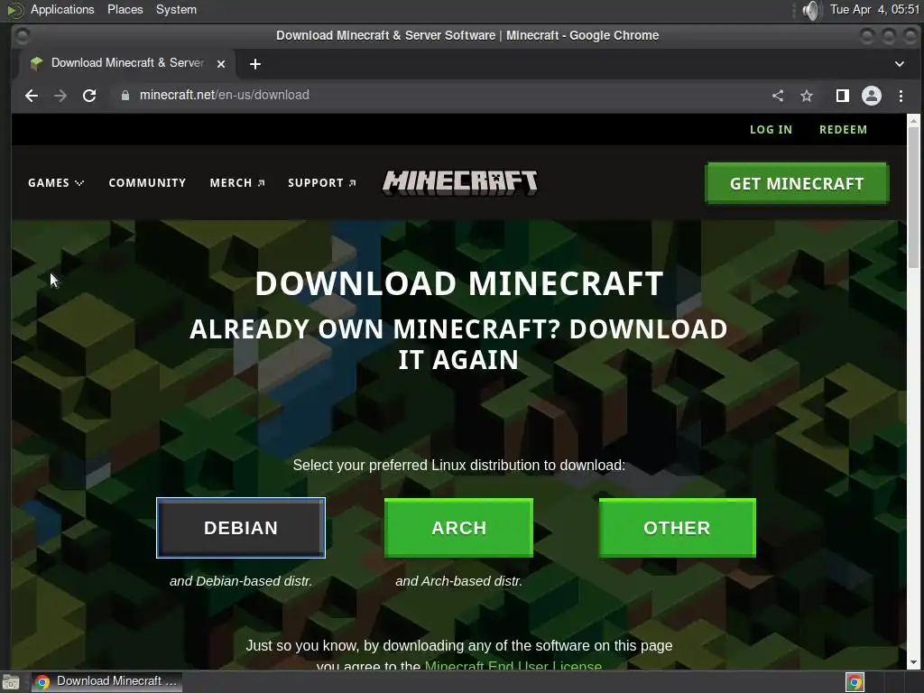Click the browser forward arrow
The width and height of the screenshot is (924, 693).
tap(60, 96)
